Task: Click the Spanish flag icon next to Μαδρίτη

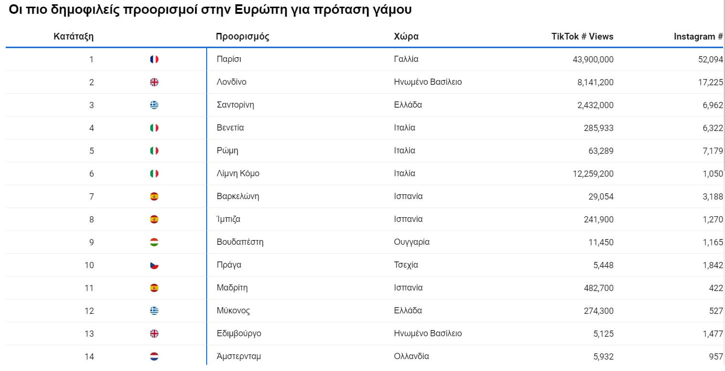Action: click(154, 288)
